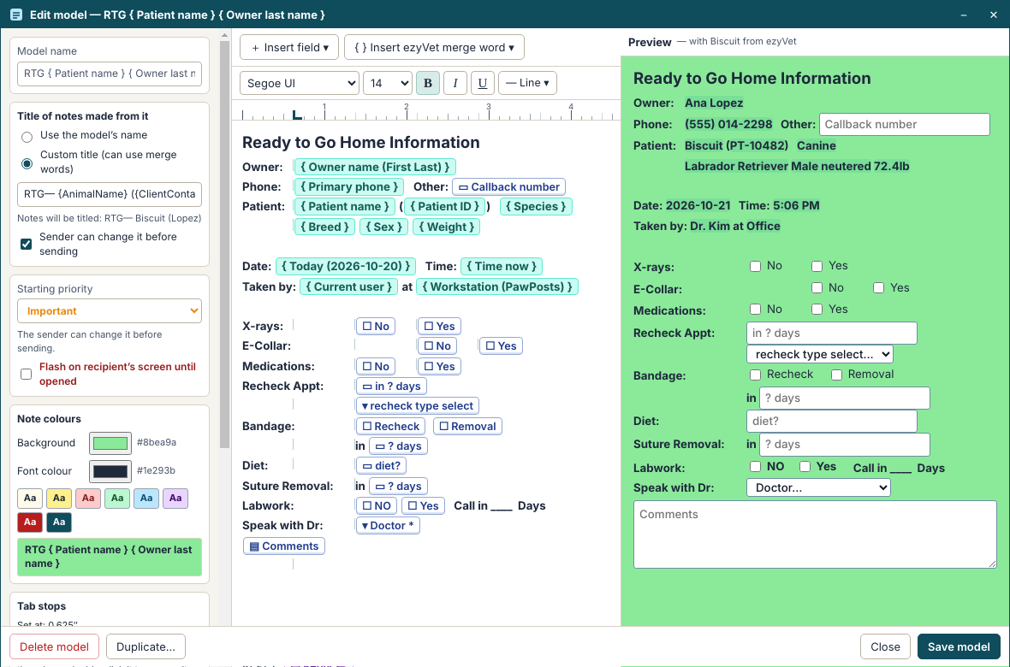Select the Current user merge word chip

coord(349,286)
